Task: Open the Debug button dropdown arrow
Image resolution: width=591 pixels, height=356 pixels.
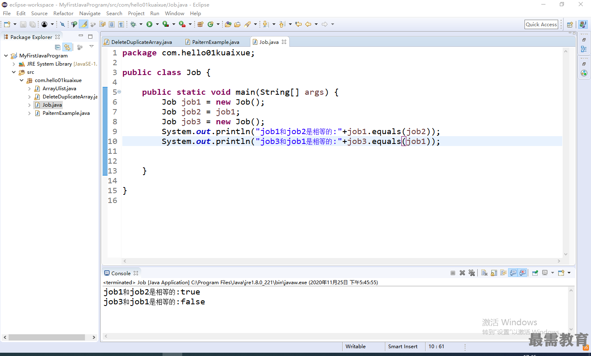Action: pos(141,24)
